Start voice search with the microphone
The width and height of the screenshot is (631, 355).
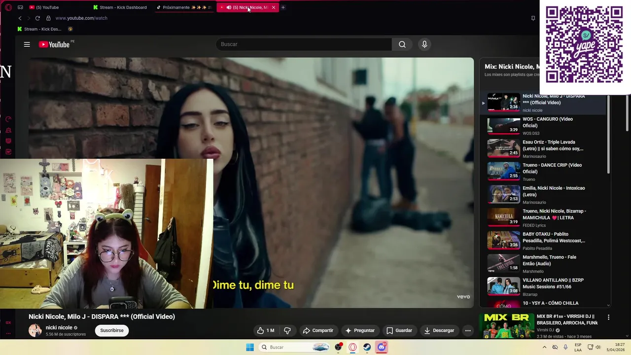point(424,44)
